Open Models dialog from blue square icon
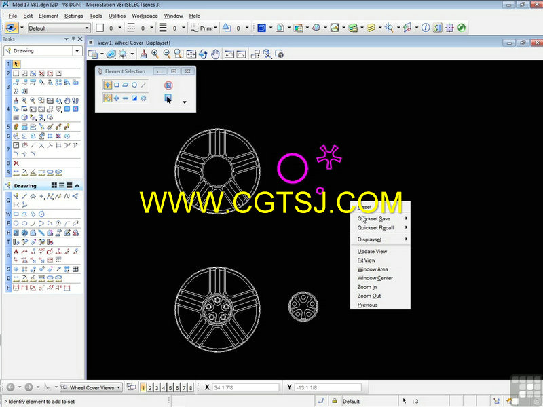The image size is (543, 407). [x=261, y=28]
